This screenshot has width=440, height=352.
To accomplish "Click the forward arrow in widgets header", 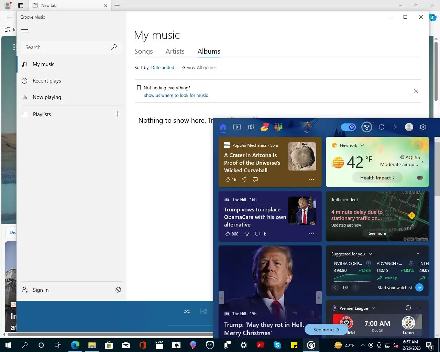I will [395, 127].
